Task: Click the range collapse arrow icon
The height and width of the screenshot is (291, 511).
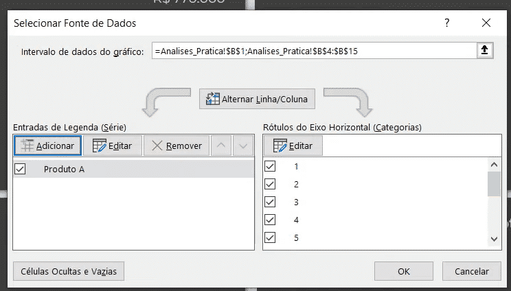Action: (485, 51)
